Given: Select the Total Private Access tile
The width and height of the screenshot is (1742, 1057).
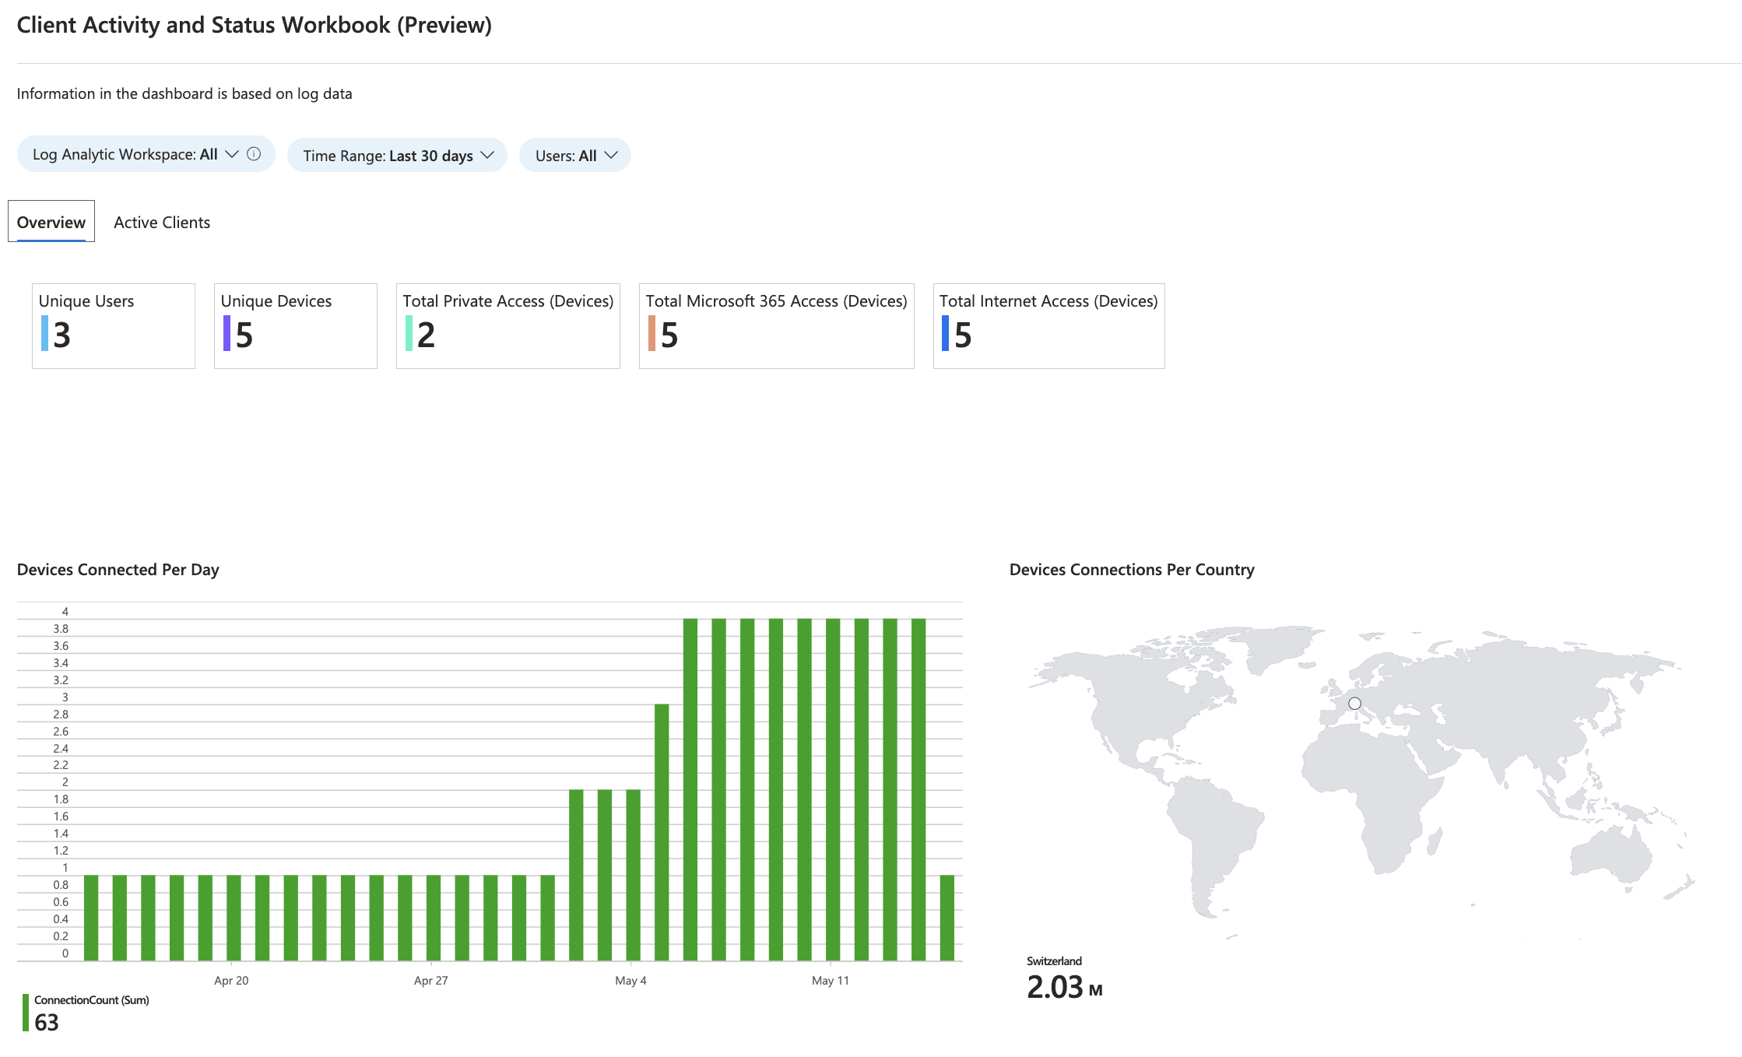Looking at the screenshot, I should coord(508,326).
